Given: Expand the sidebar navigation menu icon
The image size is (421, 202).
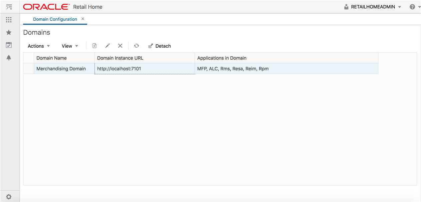Looking at the screenshot, I should point(9,7).
